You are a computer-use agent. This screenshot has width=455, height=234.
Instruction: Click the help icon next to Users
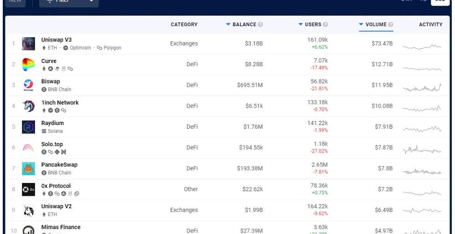click(x=326, y=24)
